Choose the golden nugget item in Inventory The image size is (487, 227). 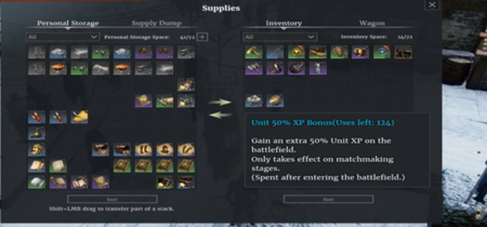point(275,101)
